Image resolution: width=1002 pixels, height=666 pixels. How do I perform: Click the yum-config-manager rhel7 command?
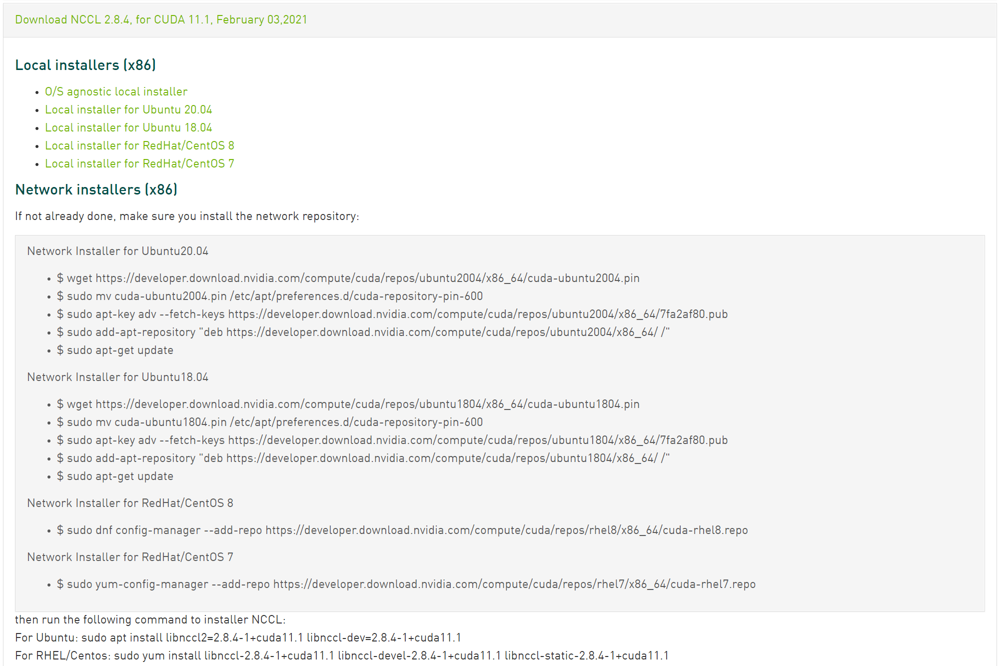pyautogui.click(x=406, y=584)
